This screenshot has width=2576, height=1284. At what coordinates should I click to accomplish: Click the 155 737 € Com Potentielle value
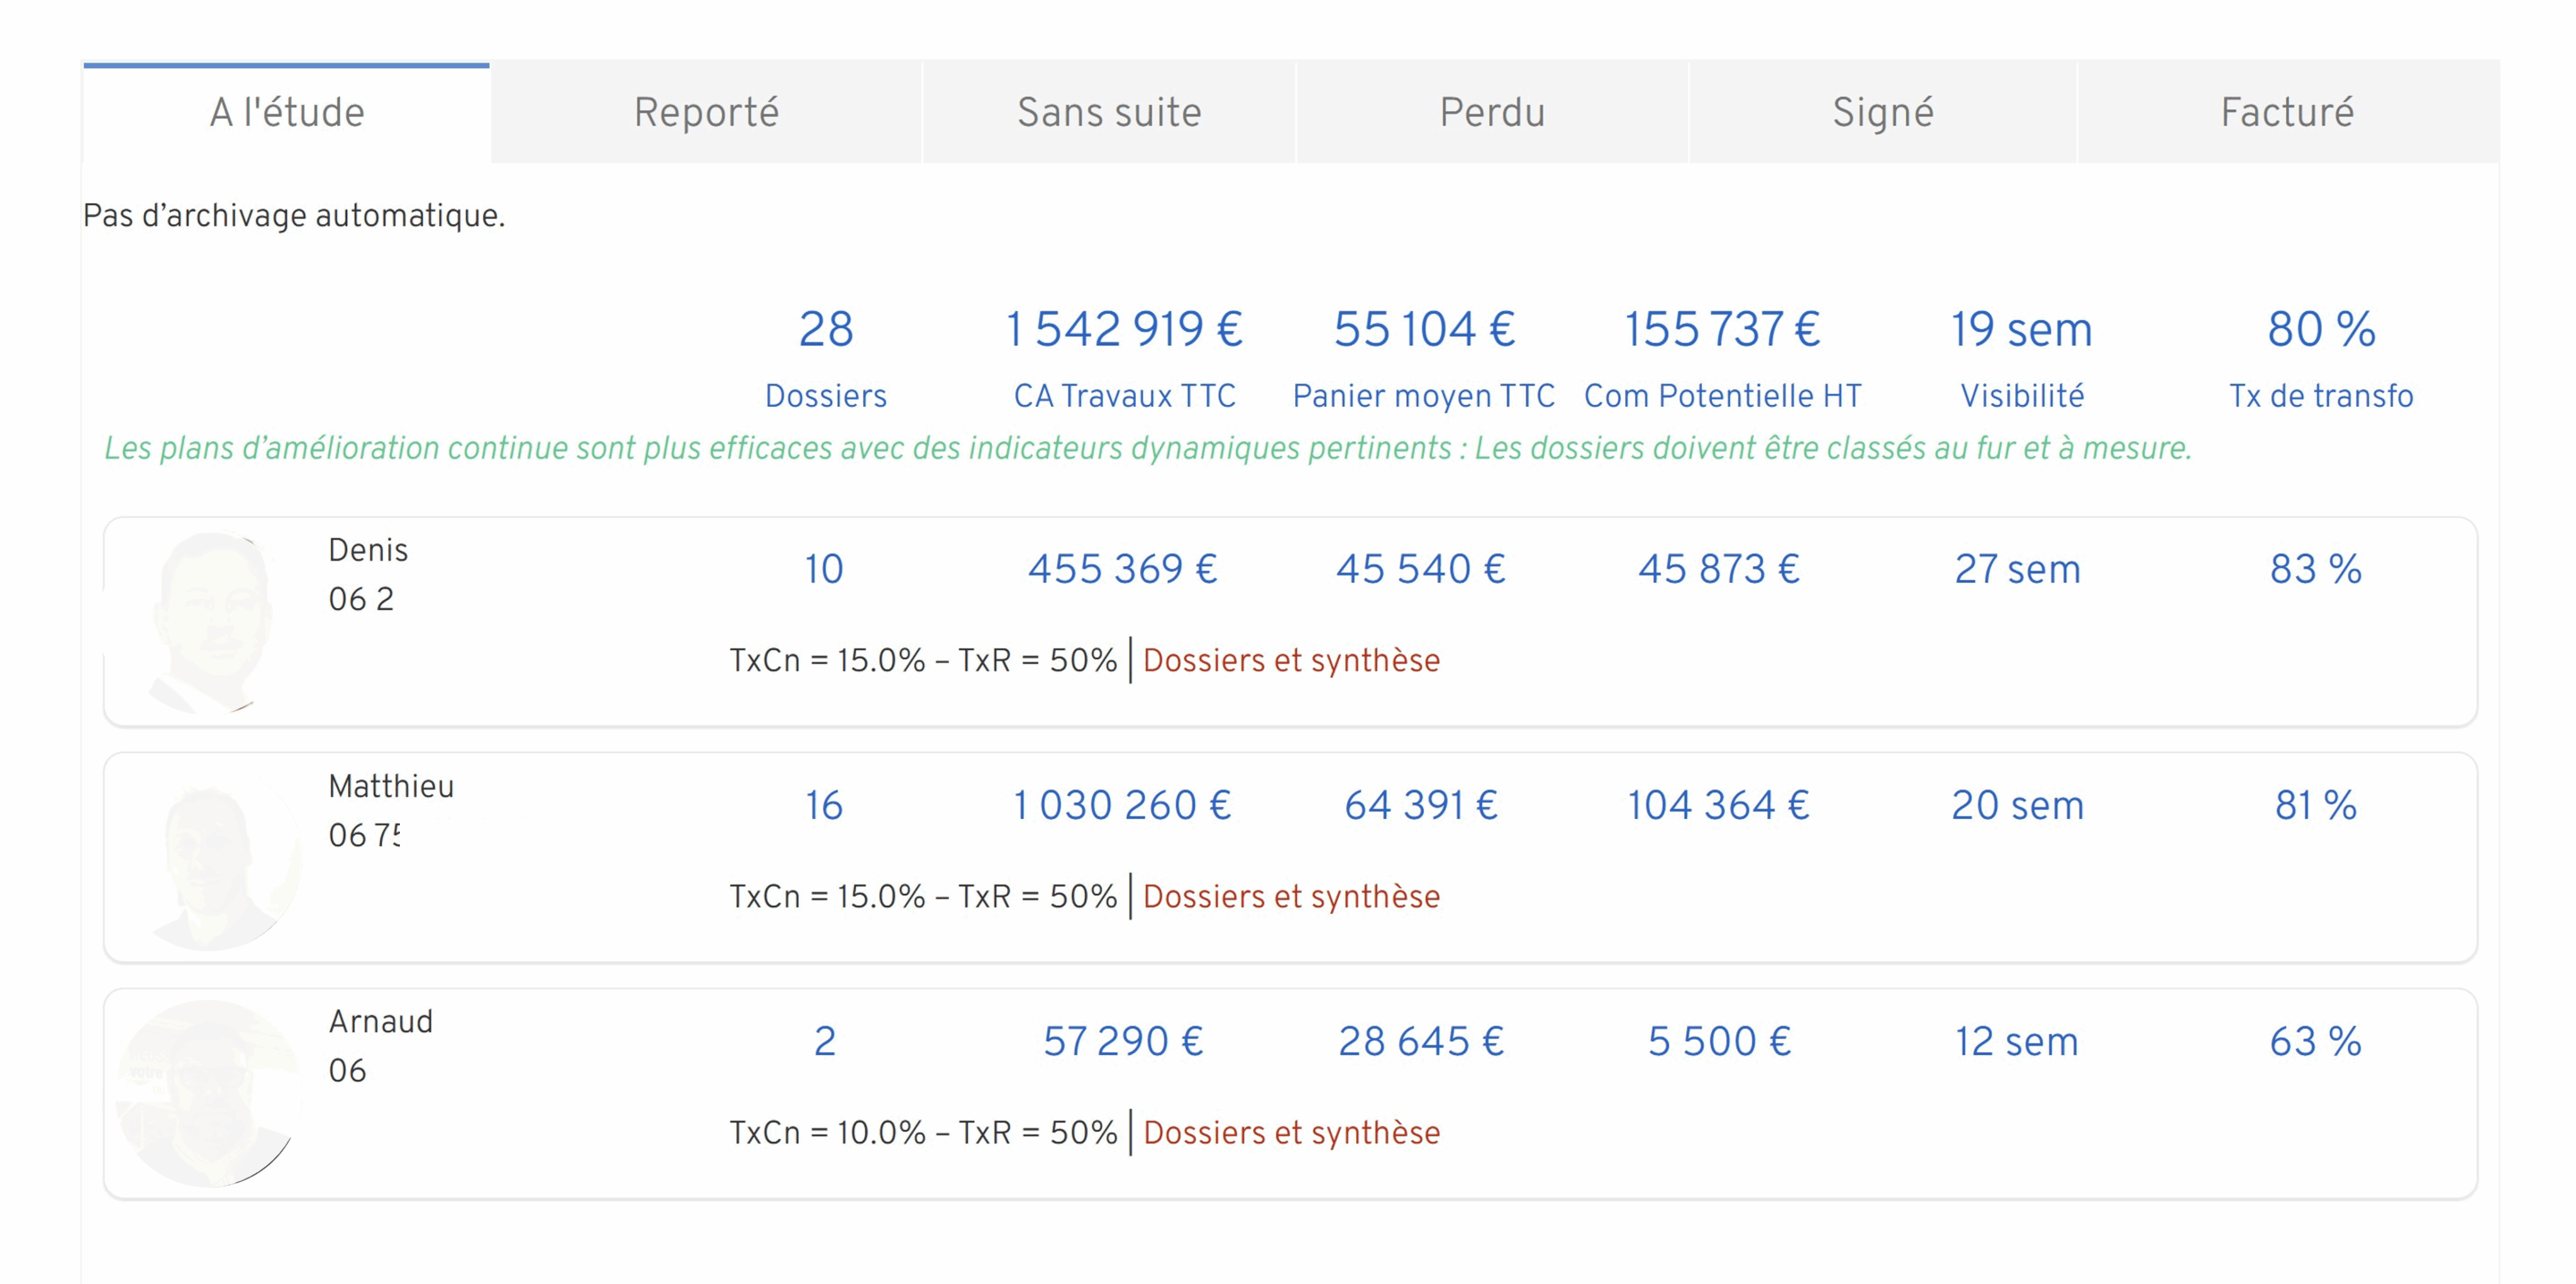1722,330
